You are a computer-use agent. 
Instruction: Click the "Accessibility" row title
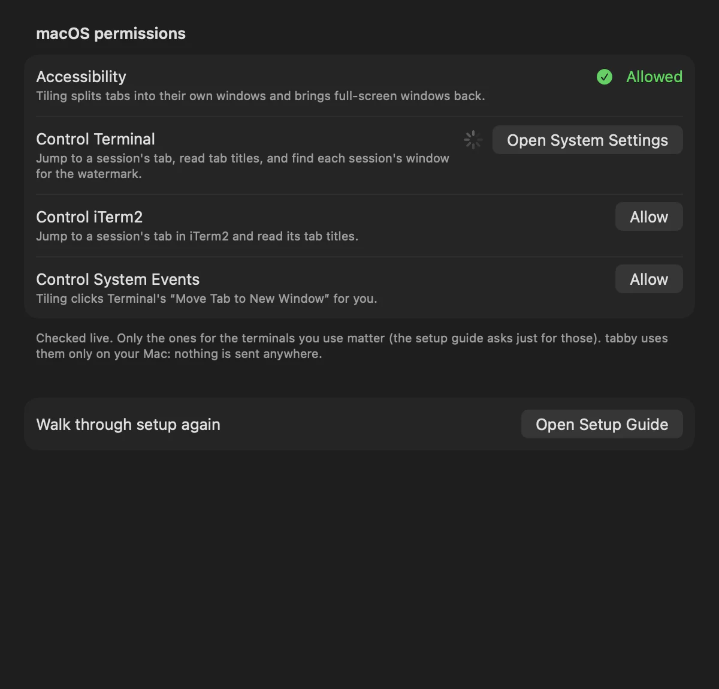tap(81, 77)
